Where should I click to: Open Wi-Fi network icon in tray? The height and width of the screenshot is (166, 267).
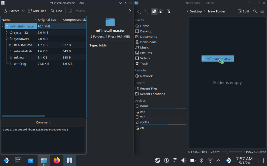click(210, 160)
